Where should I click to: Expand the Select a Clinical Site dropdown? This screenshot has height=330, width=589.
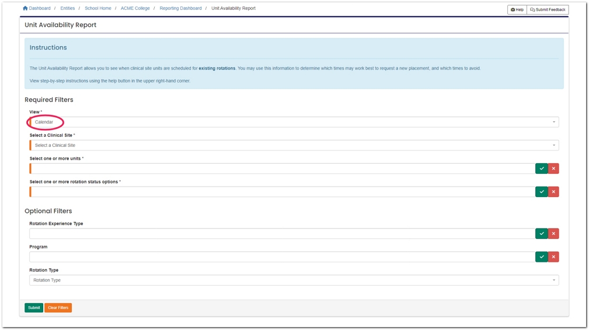(x=294, y=145)
